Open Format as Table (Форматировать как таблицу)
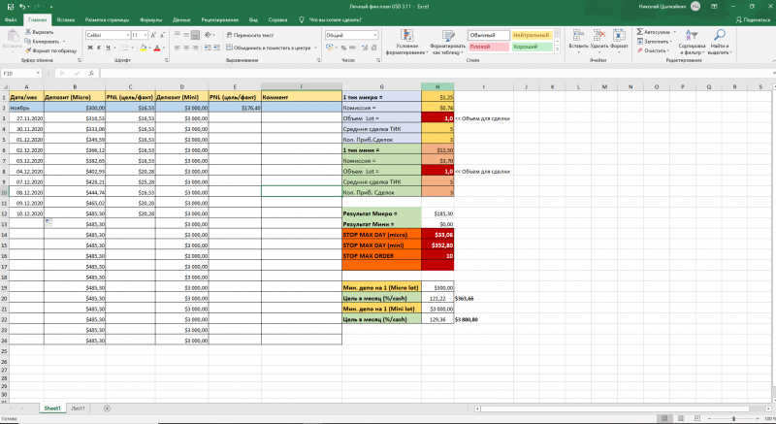 click(x=448, y=43)
